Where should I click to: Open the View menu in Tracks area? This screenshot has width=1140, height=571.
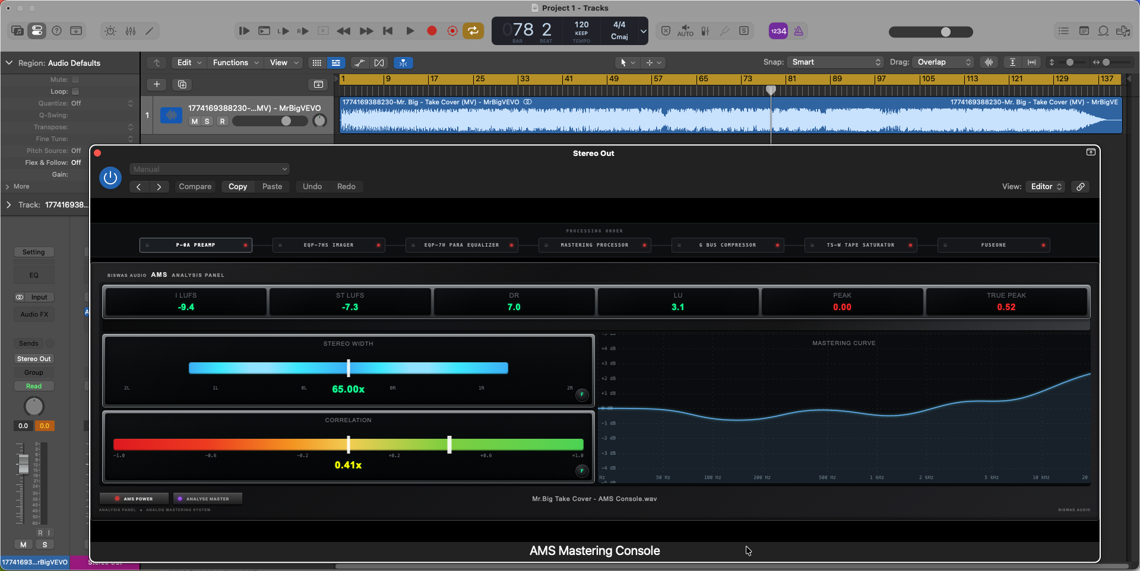click(284, 62)
